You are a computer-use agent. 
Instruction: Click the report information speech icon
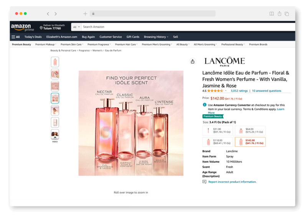pyautogui.click(x=205, y=182)
